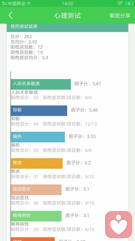Screen dimensions: 135x241
Task: Tap the green 人际关系敏感 bar
Action: tap(41, 84)
